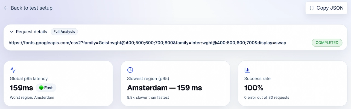Click the bar chart success rate icon
351x109 pixels.
(x=247, y=70)
